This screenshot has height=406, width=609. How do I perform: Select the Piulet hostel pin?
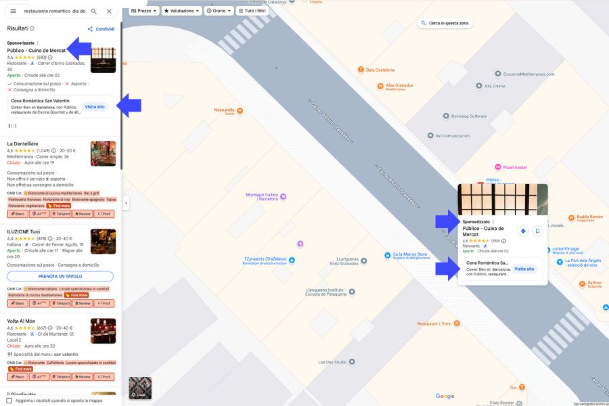(x=498, y=167)
